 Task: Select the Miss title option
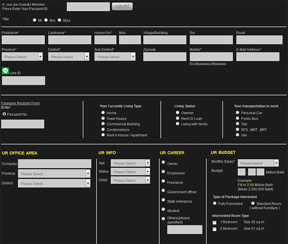[x=59, y=20]
